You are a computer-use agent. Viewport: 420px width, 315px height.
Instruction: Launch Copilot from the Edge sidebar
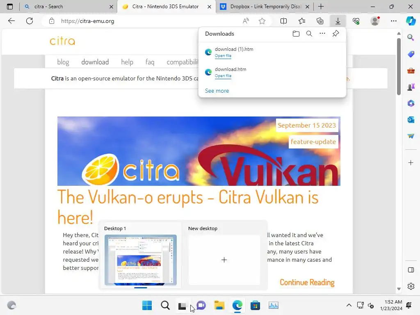pyautogui.click(x=411, y=21)
